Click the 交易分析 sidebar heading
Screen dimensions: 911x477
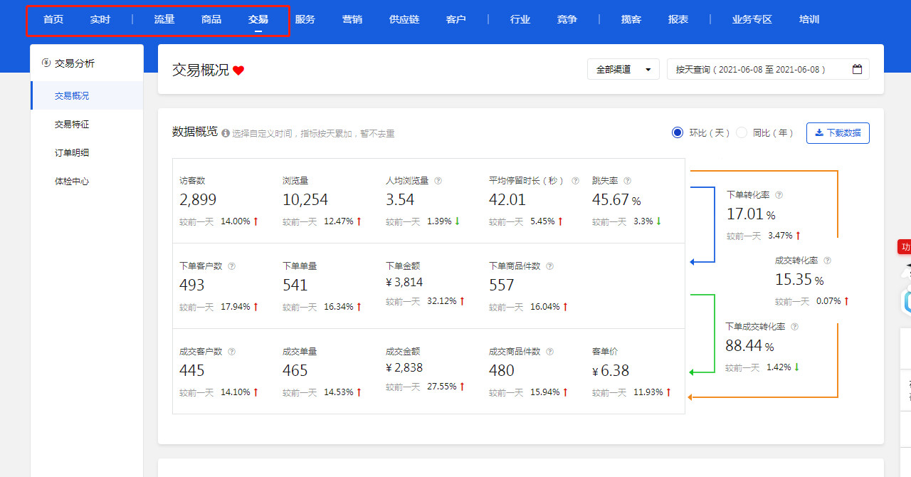(75, 63)
